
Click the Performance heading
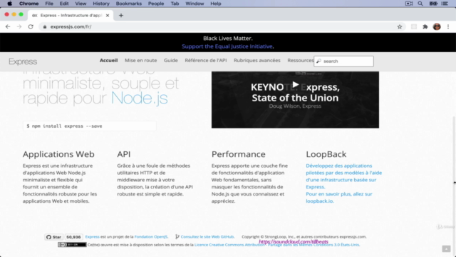tap(239, 154)
